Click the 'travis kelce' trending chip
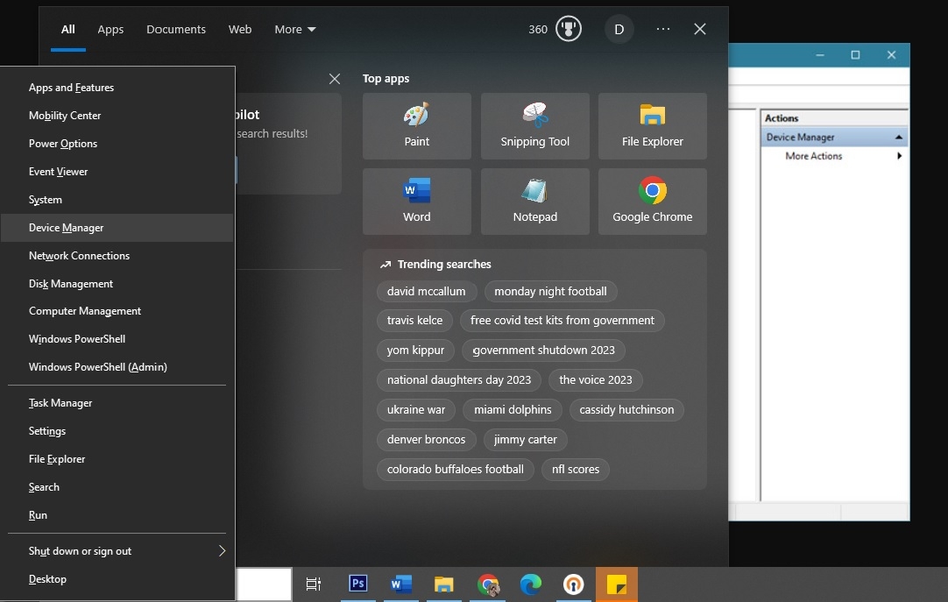Image resolution: width=948 pixels, height=602 pixels. (x=414, y=321)
